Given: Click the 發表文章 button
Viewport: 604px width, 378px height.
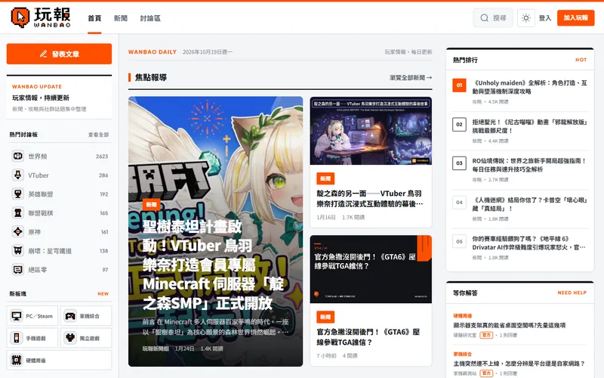Looking at the screenshot, I should (x=60, y=54).
